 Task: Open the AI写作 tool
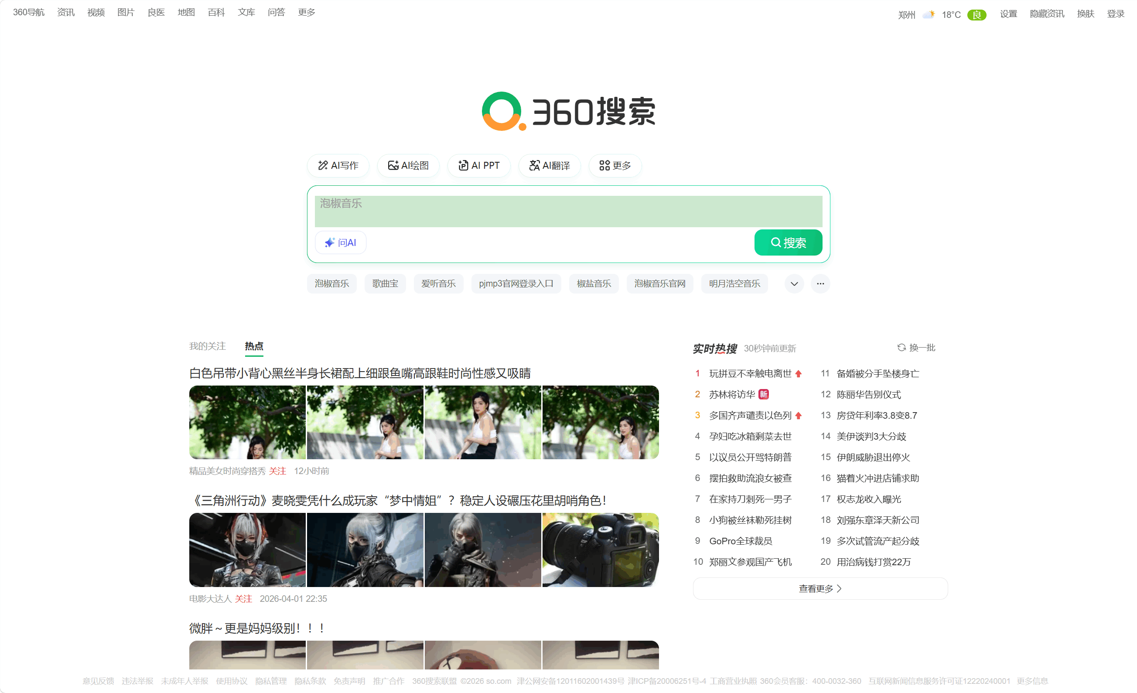[x=338, y=165]
